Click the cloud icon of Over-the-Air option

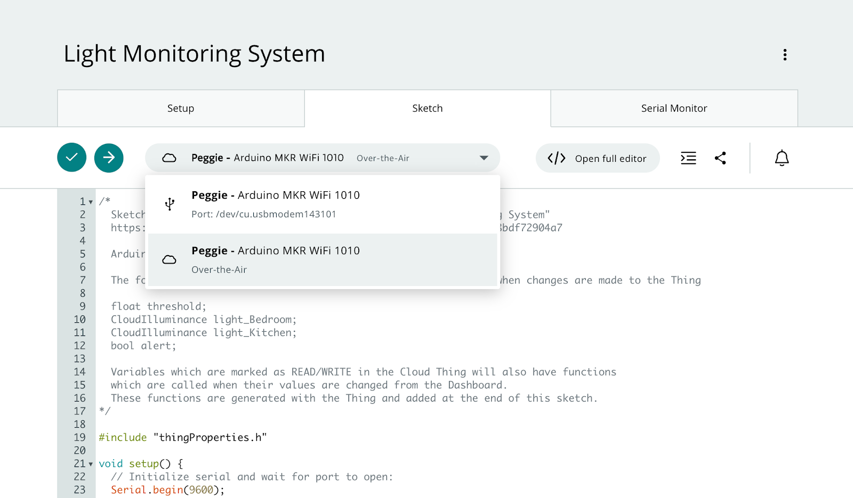point(169,259)
